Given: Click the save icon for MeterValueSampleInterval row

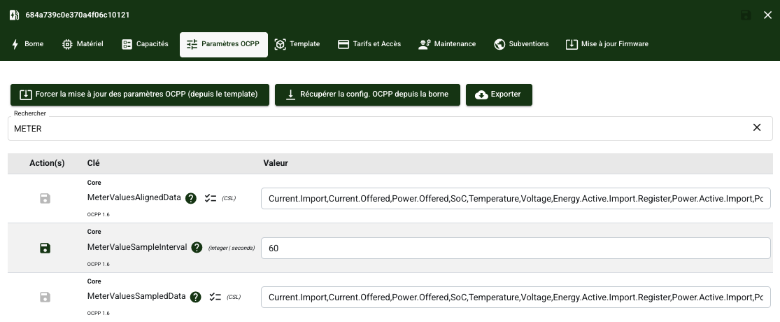Looking at the screenshot, I should (x=45, y=248).
